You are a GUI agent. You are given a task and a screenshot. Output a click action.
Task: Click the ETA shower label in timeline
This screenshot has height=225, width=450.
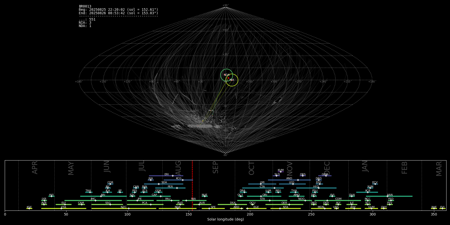pyautogui.click(x=64, y=207)
